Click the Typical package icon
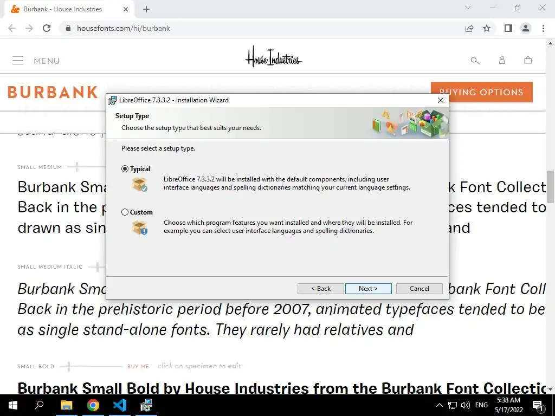 point(139,185)
